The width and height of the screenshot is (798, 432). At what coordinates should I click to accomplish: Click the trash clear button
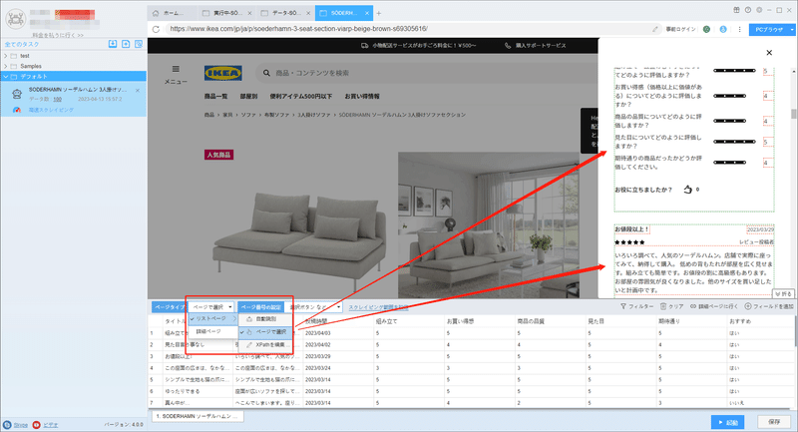click(671, 306)
